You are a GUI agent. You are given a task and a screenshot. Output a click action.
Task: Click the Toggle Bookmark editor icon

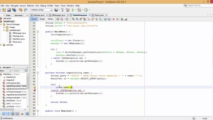pos(101,19)
